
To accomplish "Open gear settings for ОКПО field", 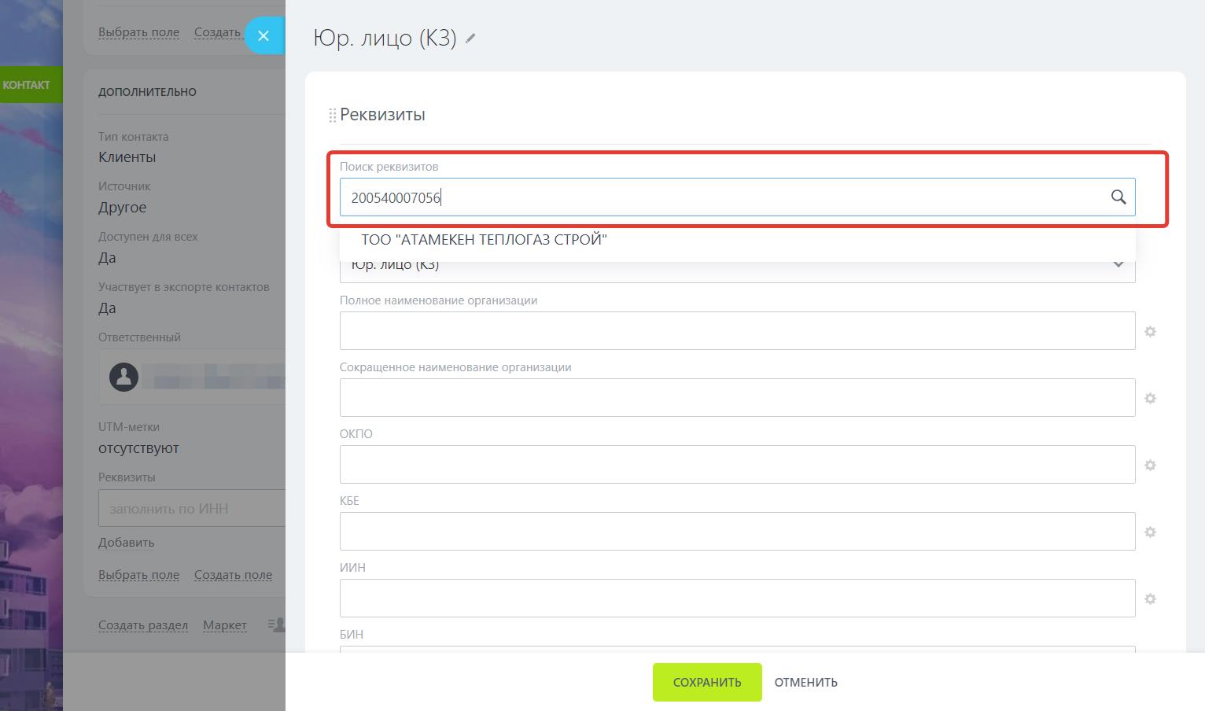I will click(x=1150, y=466).
